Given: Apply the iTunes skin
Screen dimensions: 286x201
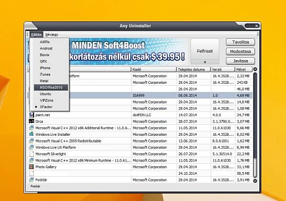Looking at the screenshot, I should coord(45,74).
